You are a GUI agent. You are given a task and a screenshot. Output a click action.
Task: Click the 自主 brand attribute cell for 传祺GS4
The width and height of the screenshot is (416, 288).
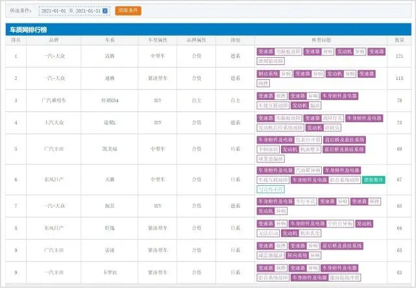tap(197, 100)
